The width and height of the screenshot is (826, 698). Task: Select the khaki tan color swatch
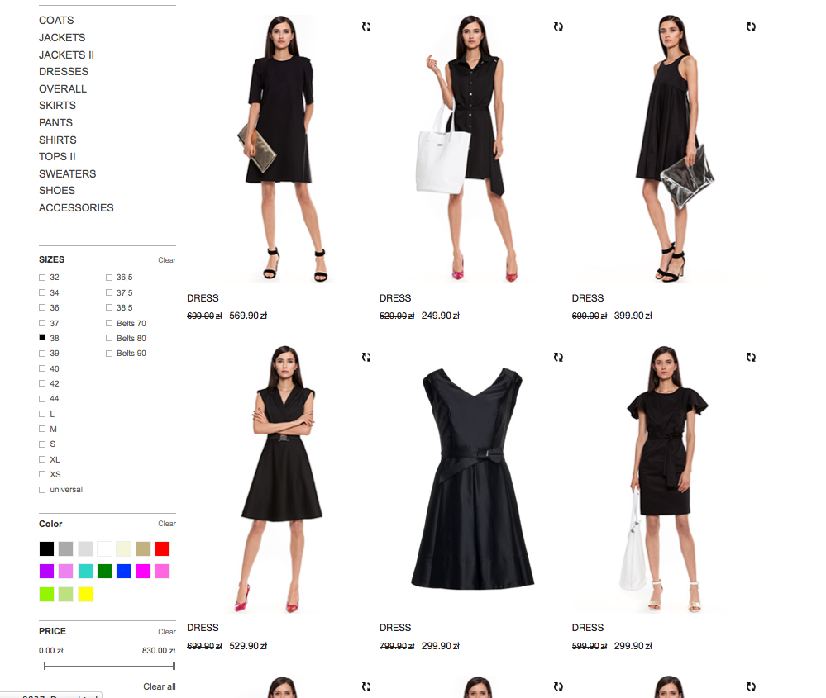[143, 549]
